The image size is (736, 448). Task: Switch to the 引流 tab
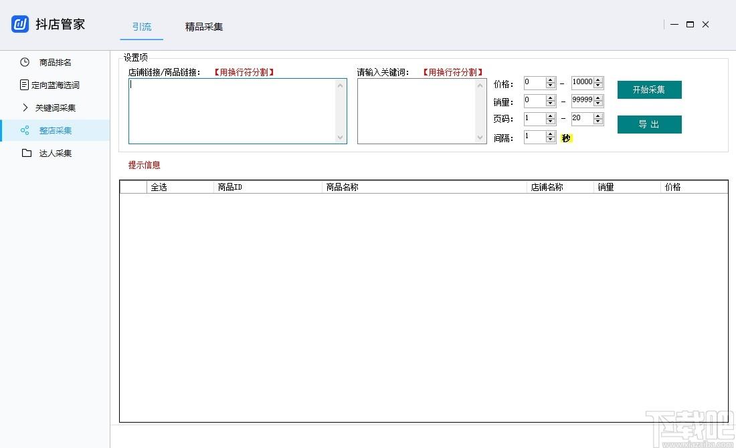[x=142, y=27]
